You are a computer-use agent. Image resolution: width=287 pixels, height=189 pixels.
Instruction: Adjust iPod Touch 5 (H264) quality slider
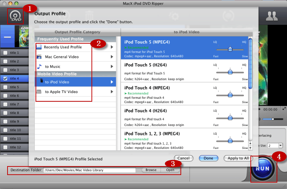[230, 72]
